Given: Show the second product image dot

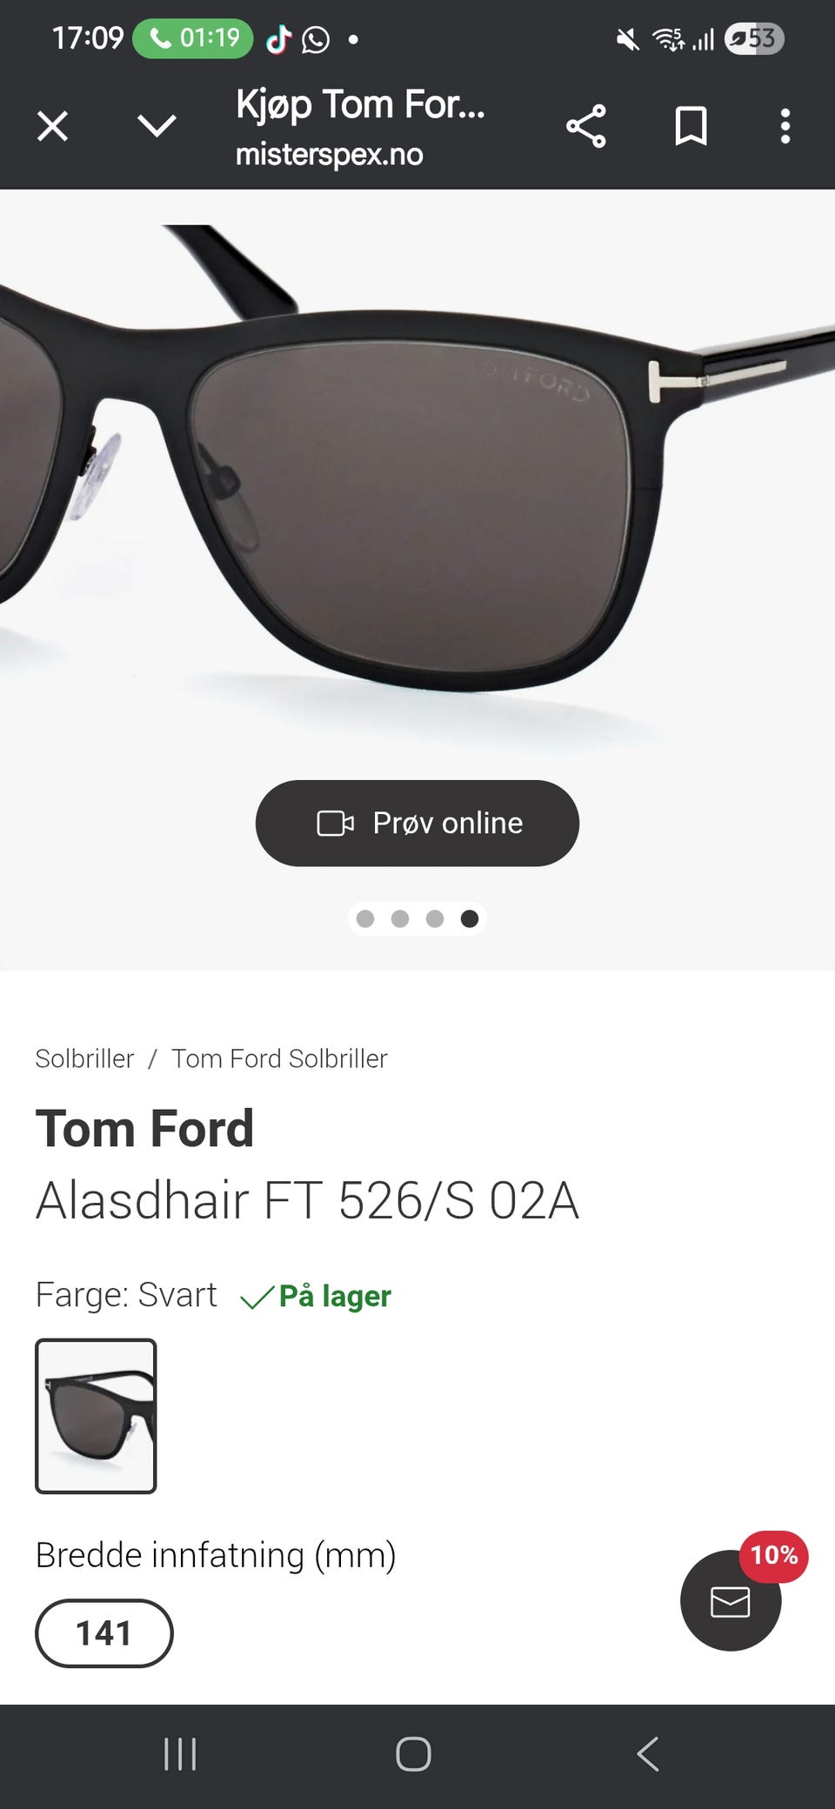Looking at the screenshot, I should coord(400,919).
